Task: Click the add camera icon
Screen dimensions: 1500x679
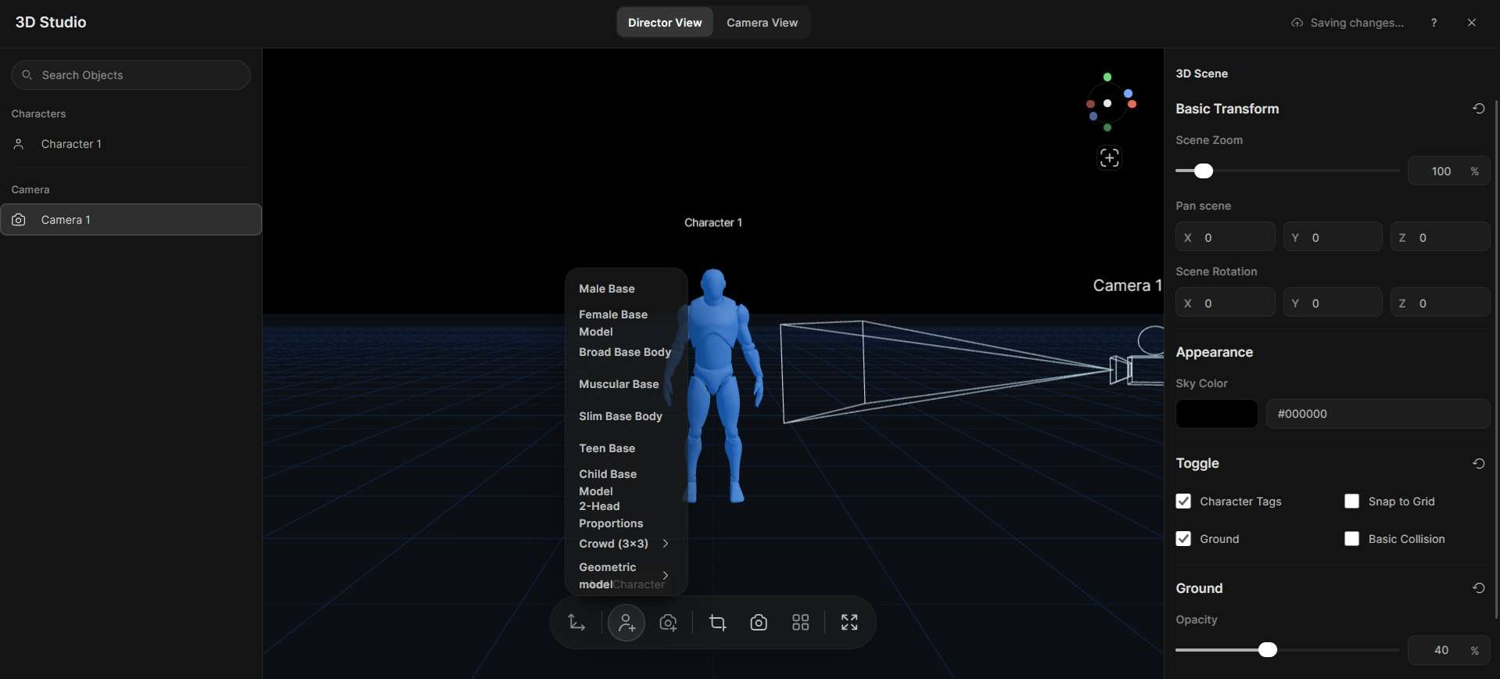Action: click(669, 623)
